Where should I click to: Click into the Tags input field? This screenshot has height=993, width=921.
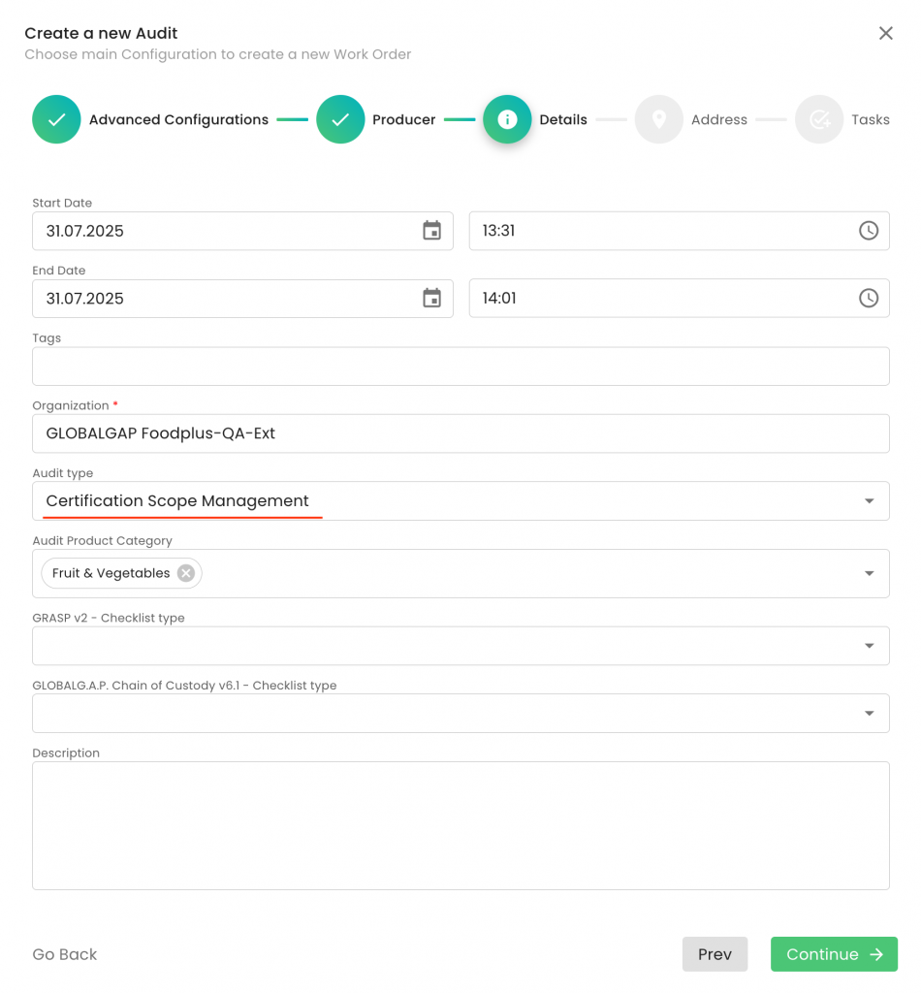pos(460,367)
